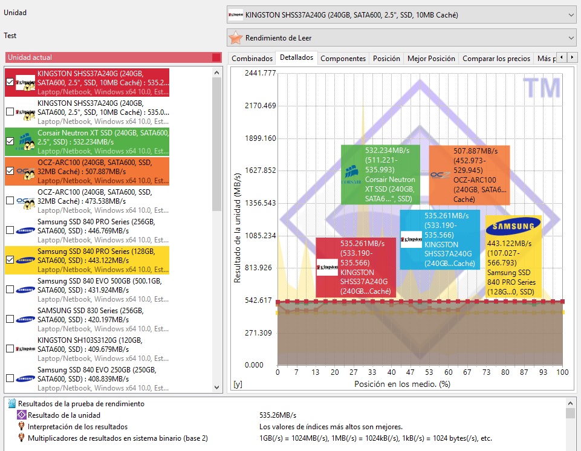Click the red Unidad actual color square
The image size is (581, 451).
click(x=216, y=57)
